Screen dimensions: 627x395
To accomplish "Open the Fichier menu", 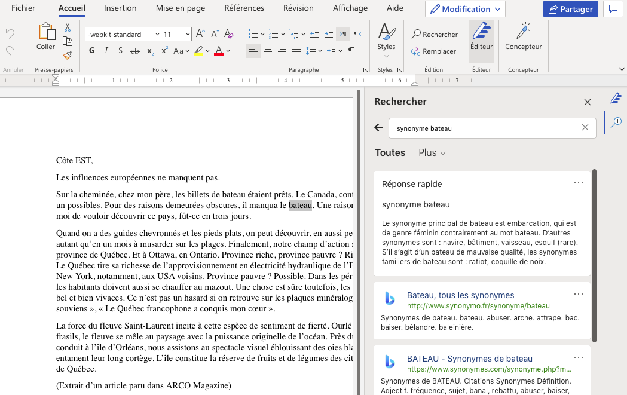I will 23,8.
